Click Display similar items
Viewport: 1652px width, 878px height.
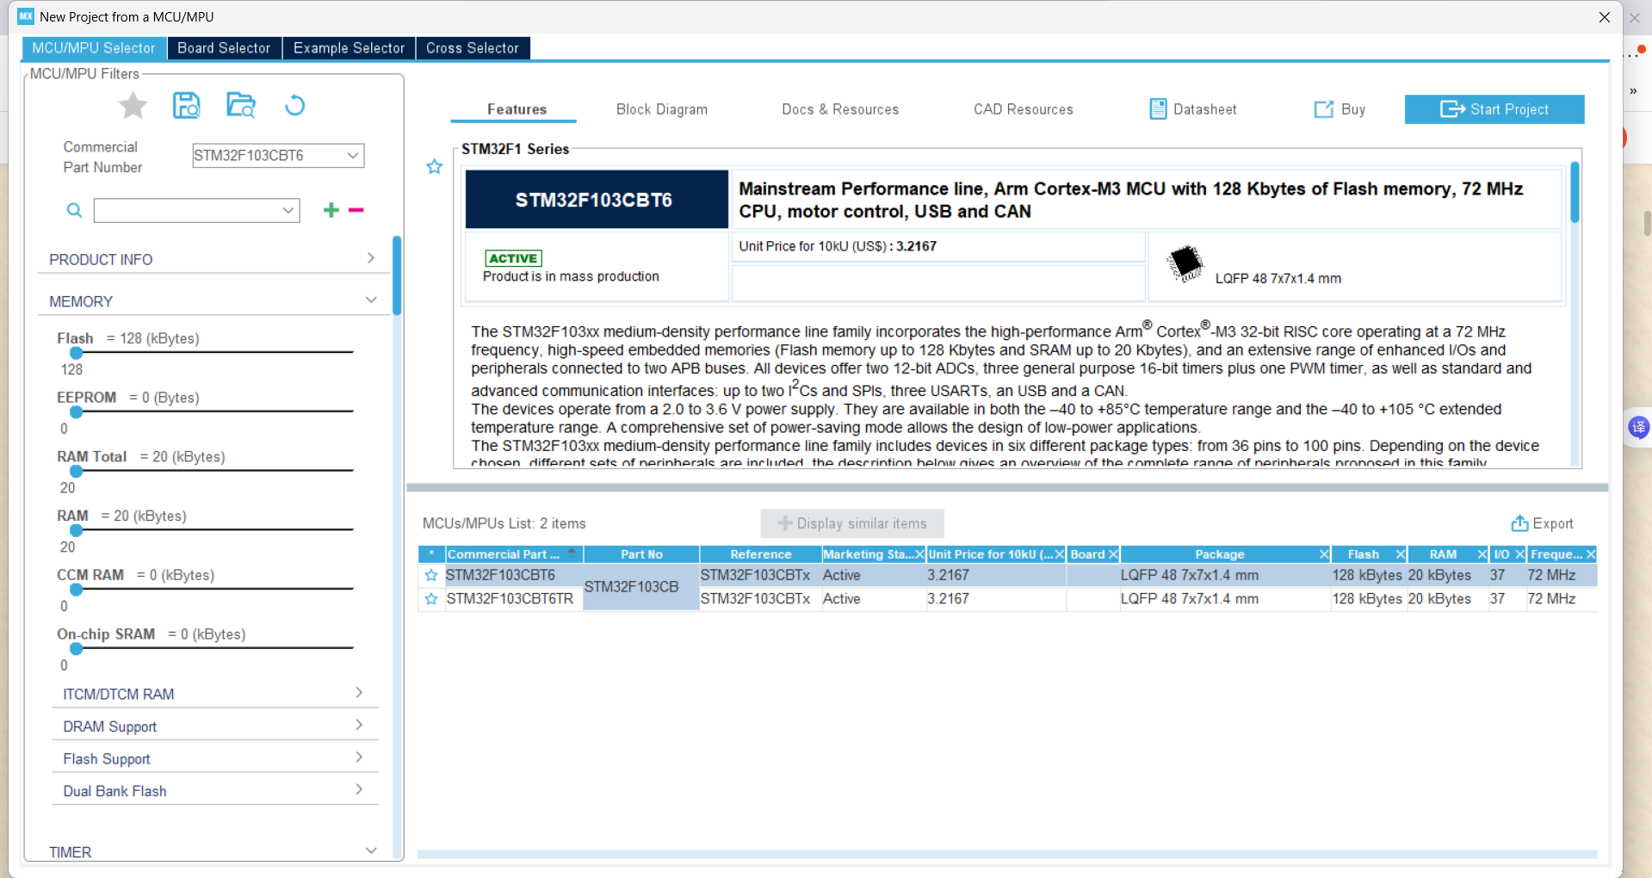852,523
